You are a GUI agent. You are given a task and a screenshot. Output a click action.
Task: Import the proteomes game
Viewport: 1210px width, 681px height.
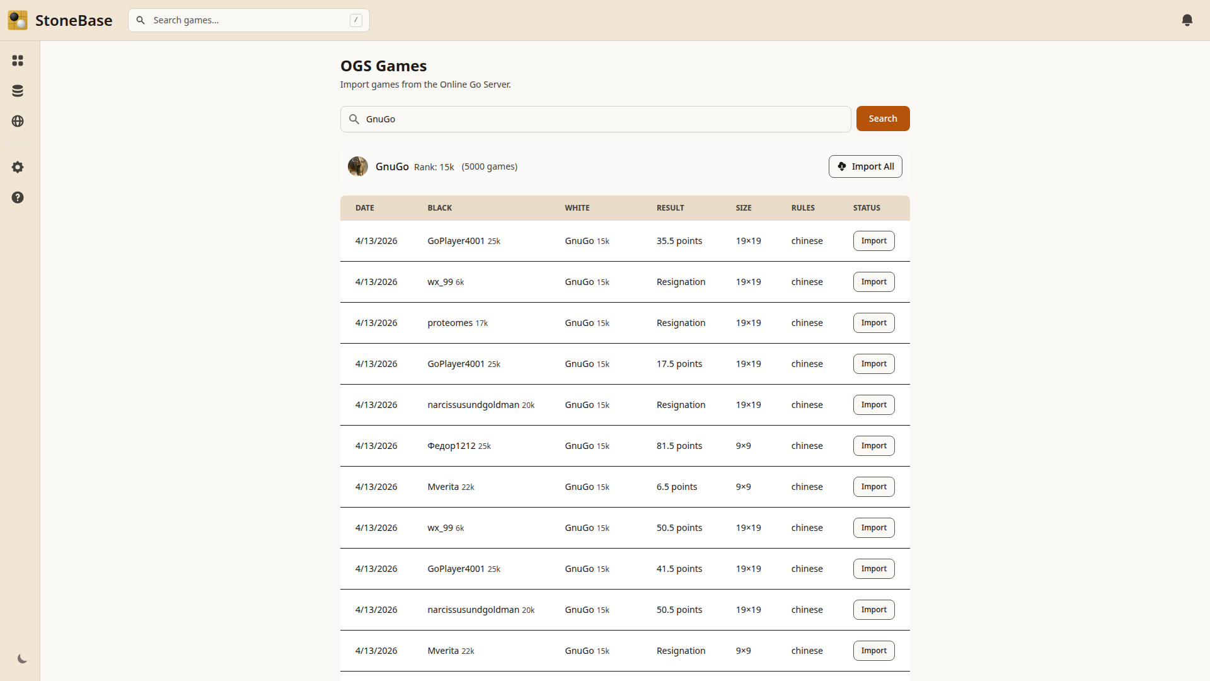point(873,323)
